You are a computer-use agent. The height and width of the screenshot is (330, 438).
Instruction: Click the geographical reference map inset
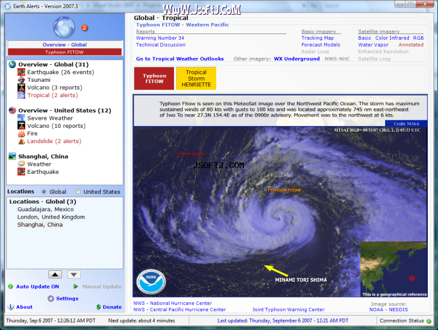point(394,269)
